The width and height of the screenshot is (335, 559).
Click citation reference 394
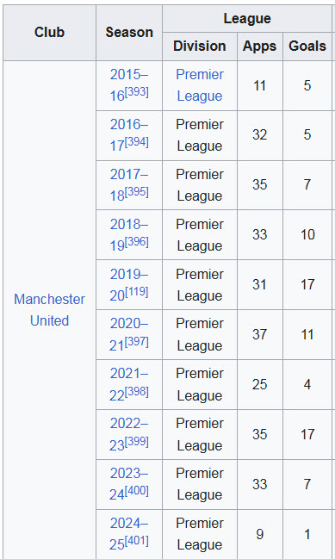coord(136,142)
